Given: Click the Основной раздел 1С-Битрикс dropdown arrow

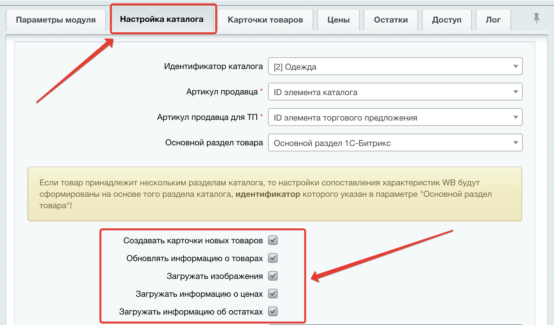Looking at the screenshot, I should (515, 143).
